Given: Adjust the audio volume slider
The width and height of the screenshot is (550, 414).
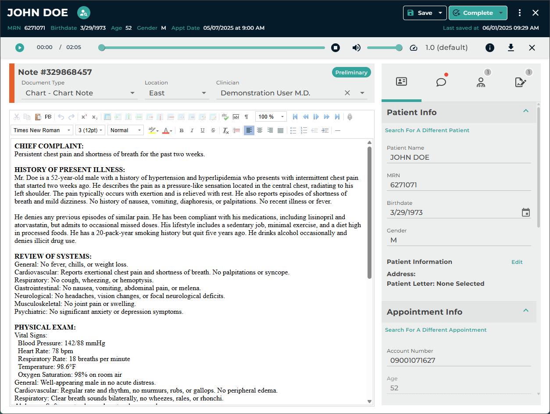Looking at the screenshot, I should pyautogui.click(x=383, y=48).
